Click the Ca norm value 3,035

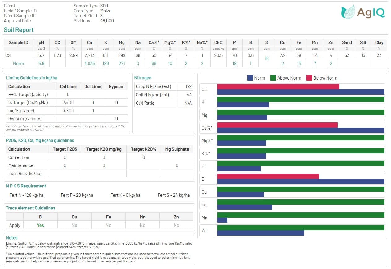coord(89,63)
